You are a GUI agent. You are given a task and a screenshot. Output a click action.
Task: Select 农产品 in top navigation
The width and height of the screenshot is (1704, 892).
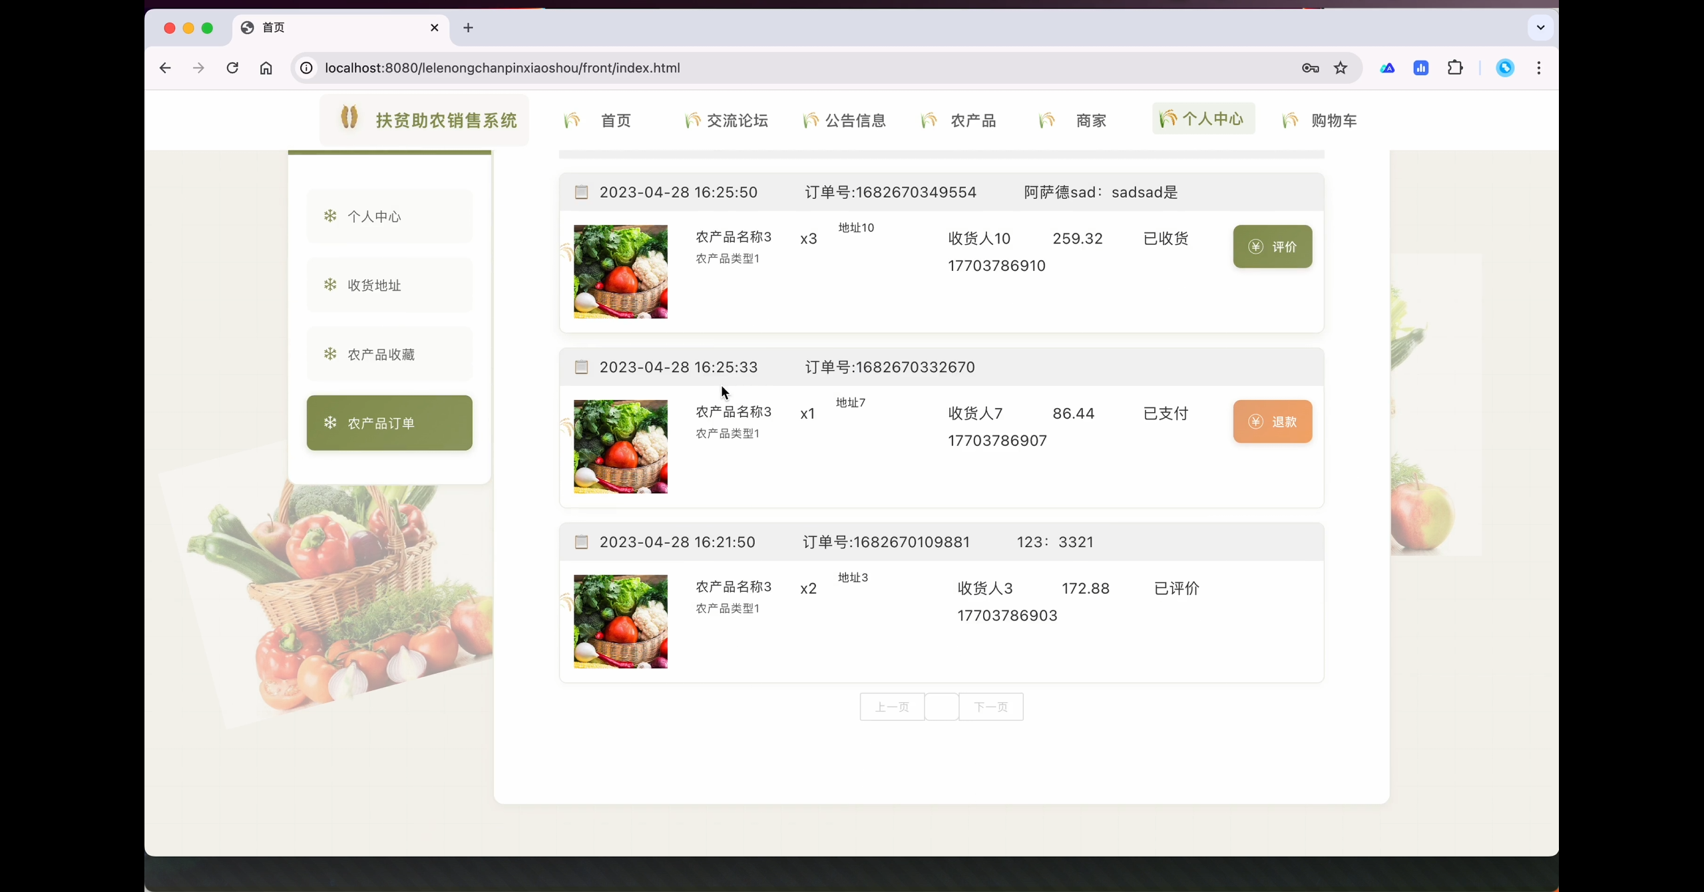[959, 120]
